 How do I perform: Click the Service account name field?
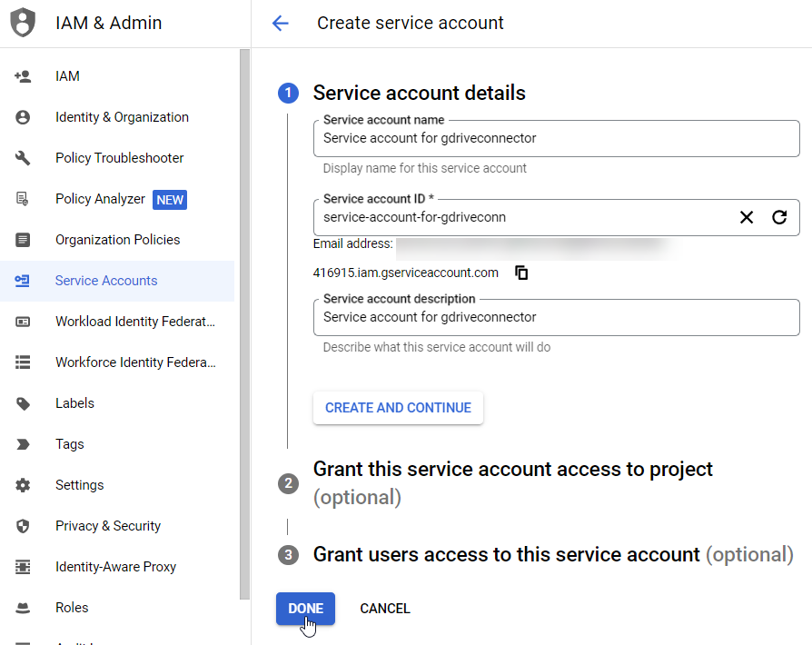[x=556, y=138]
